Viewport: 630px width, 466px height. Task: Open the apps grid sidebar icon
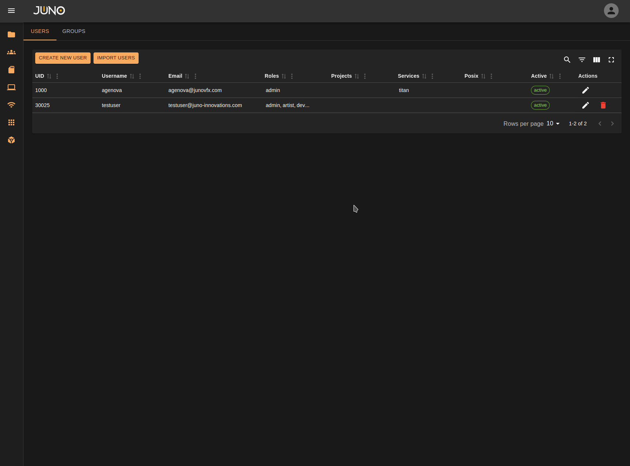(11, 122)
